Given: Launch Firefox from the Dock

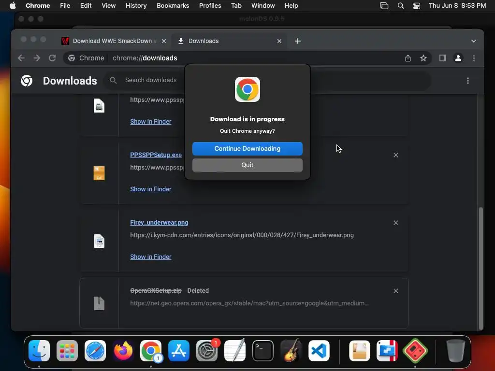Looking at the screenshot, I should 123,351.
